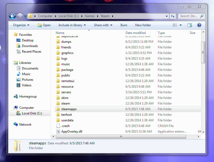Click Computer in the address bar

pos(45,16)
